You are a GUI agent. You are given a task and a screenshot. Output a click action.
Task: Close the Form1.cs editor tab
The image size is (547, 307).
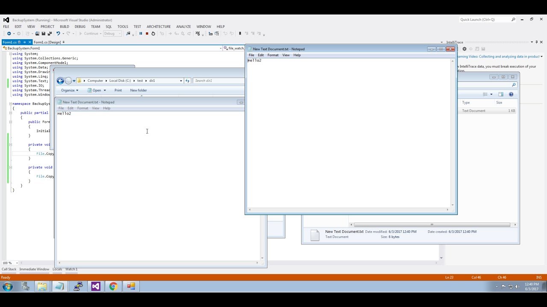click(29, 42)
